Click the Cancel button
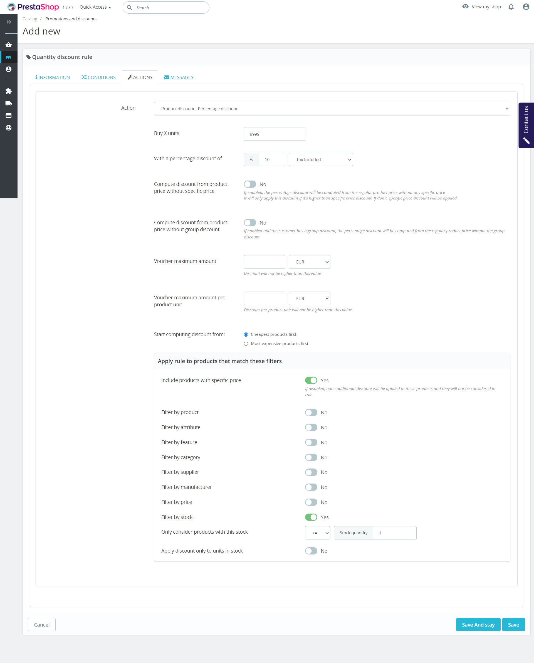Screen dimensions: 534x663 pos(41,625)
